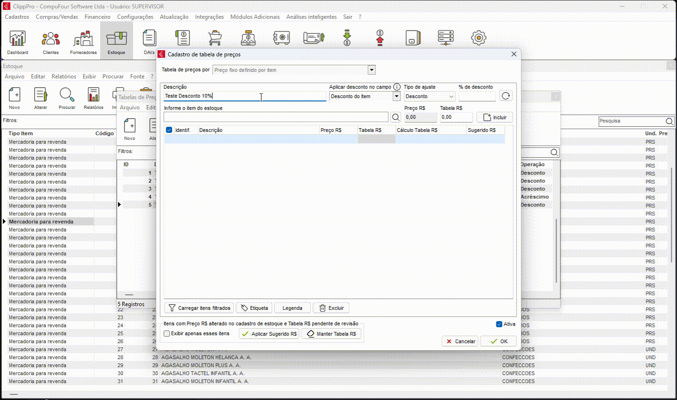This screenshot has height=400, width=677.
Task: Expand the Tabela de preços por dropdown
Action: point(371,70)
